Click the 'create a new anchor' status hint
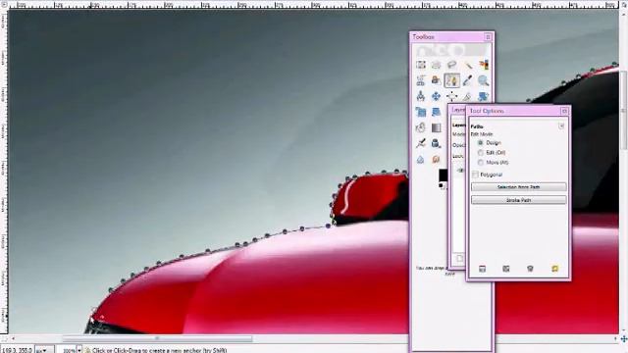The height and width of the screenshot is (353, 628). point(159,350)
